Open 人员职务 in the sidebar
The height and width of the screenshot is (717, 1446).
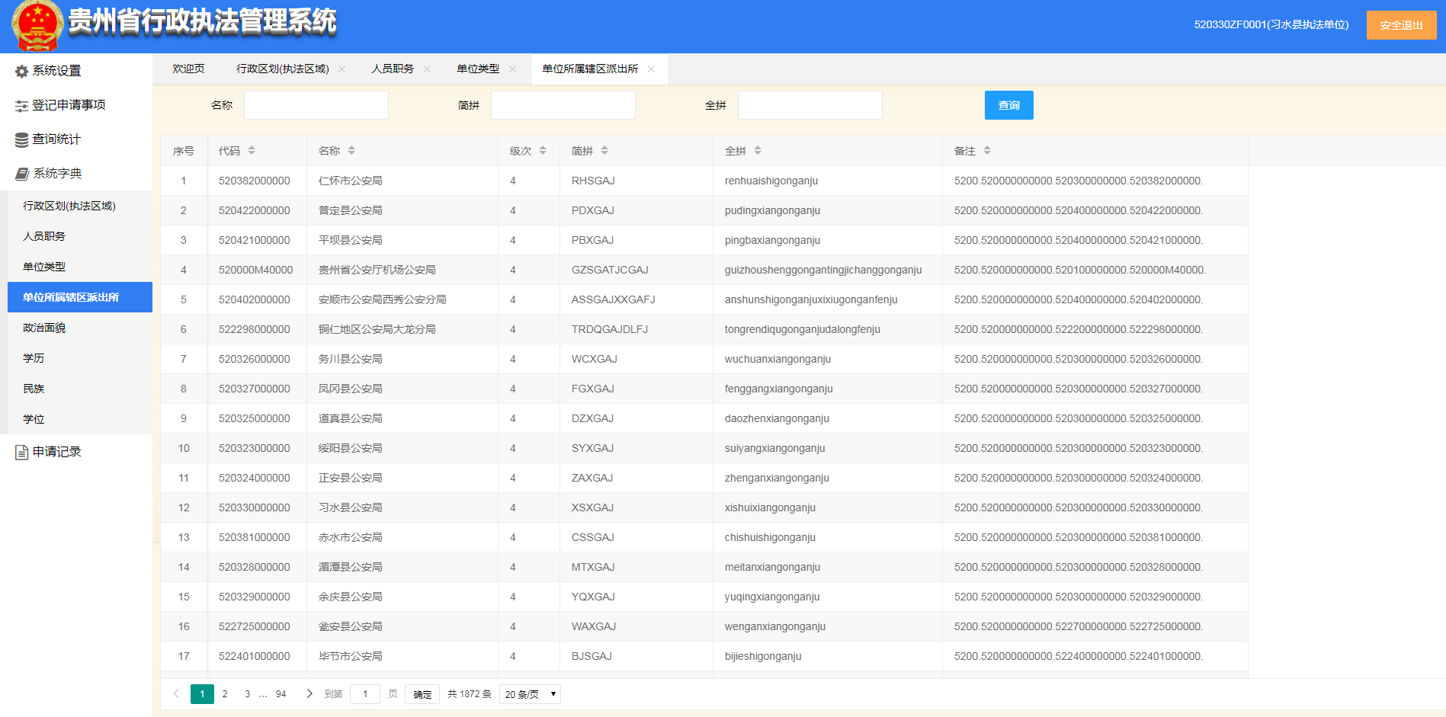pyautogui.click(x=80, y=236)
